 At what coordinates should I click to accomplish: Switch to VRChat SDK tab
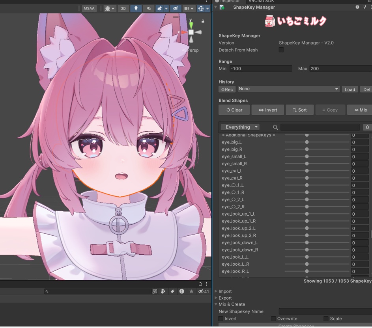coord(261,1)
